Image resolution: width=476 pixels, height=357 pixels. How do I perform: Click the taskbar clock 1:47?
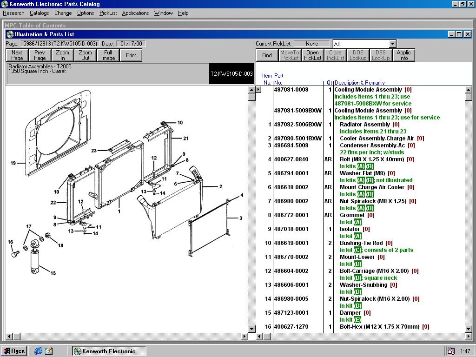(465, 351)
